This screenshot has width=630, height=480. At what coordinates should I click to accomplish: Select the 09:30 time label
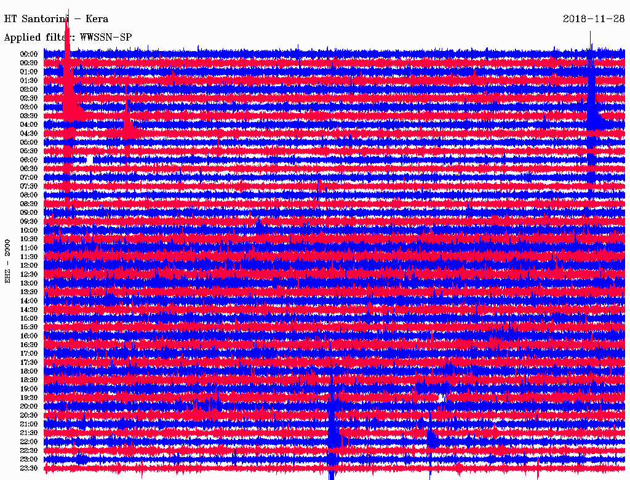29,222
